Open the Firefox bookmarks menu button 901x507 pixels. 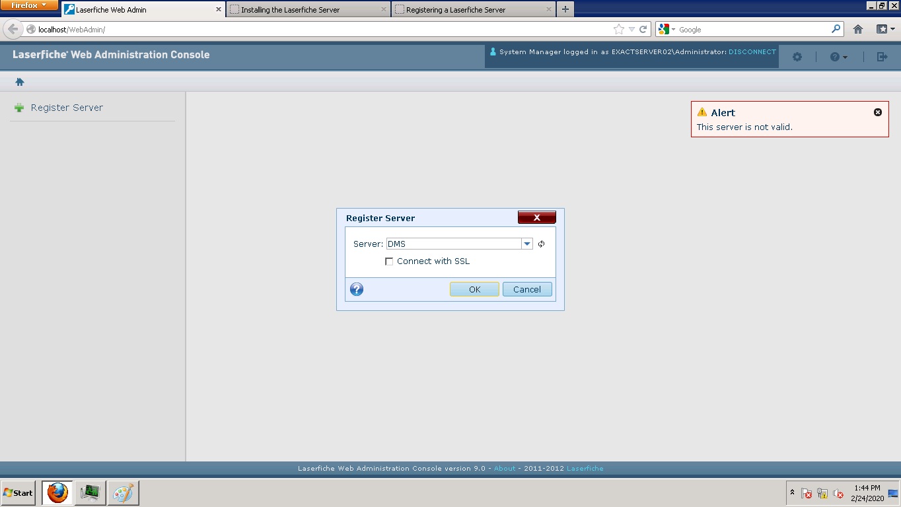pos(885,30)
